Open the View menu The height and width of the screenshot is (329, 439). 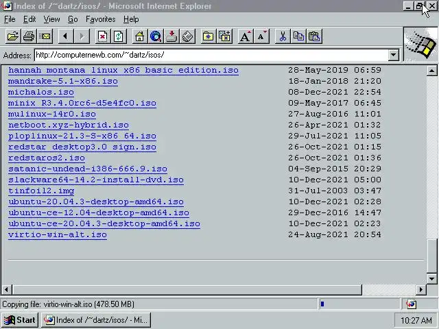click(51, 19)
